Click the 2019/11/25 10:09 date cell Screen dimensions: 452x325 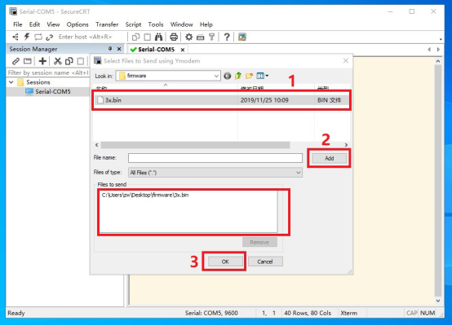pyautogui.click(x=264, y=100)
